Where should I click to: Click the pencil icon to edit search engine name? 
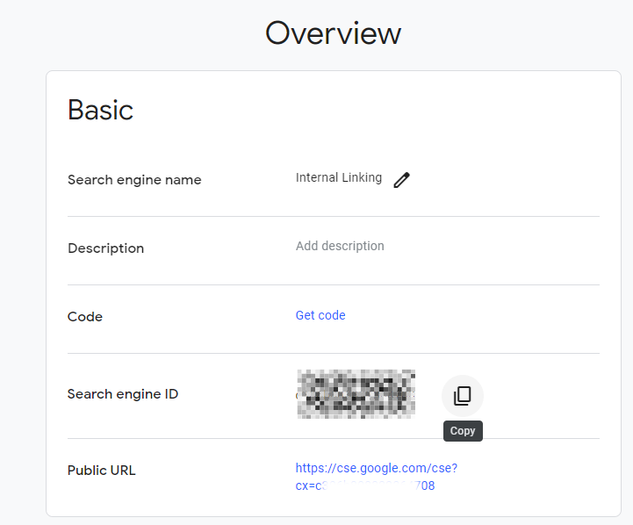[x=401, y=180]
